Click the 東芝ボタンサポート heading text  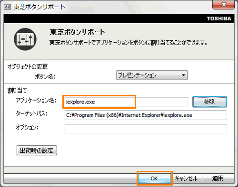(77, 32)
